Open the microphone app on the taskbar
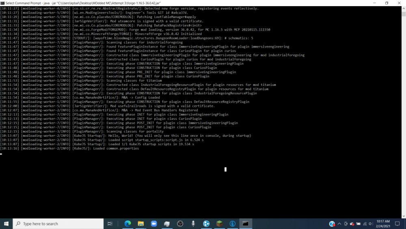 click(x=193, y=224)
